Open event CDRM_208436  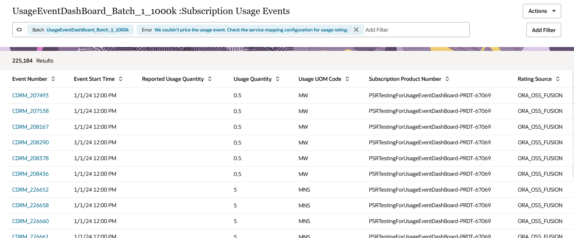[x=30, y=174]
